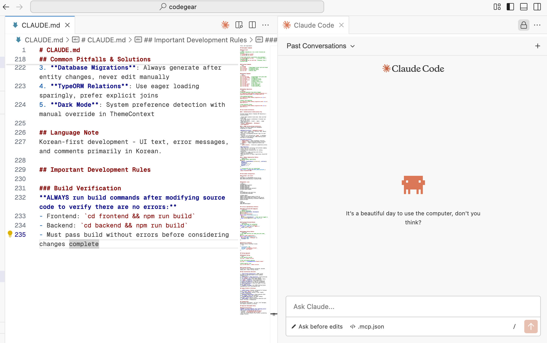
Task: Expand the Past Conversations dropdown
Action: (321, 46)
